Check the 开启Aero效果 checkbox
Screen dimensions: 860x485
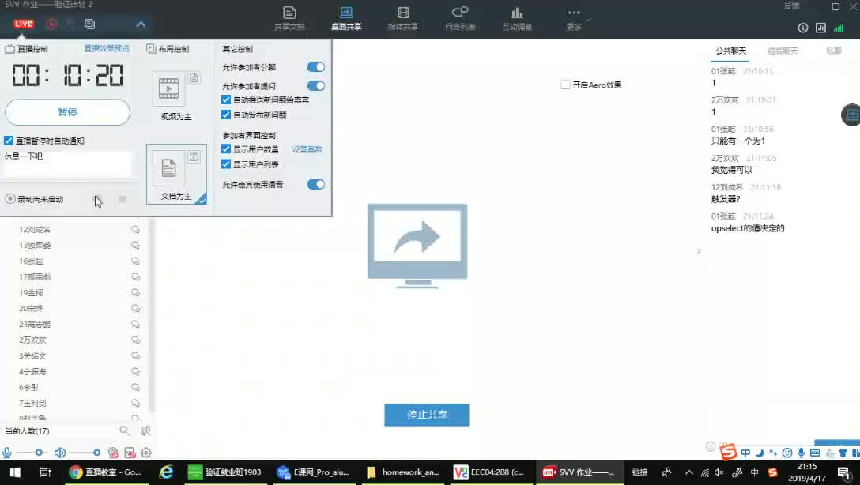click(x=565, y=85)
